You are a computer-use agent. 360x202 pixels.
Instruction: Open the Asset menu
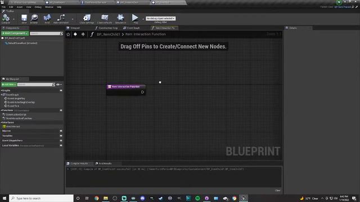click(x=20, y=7)
